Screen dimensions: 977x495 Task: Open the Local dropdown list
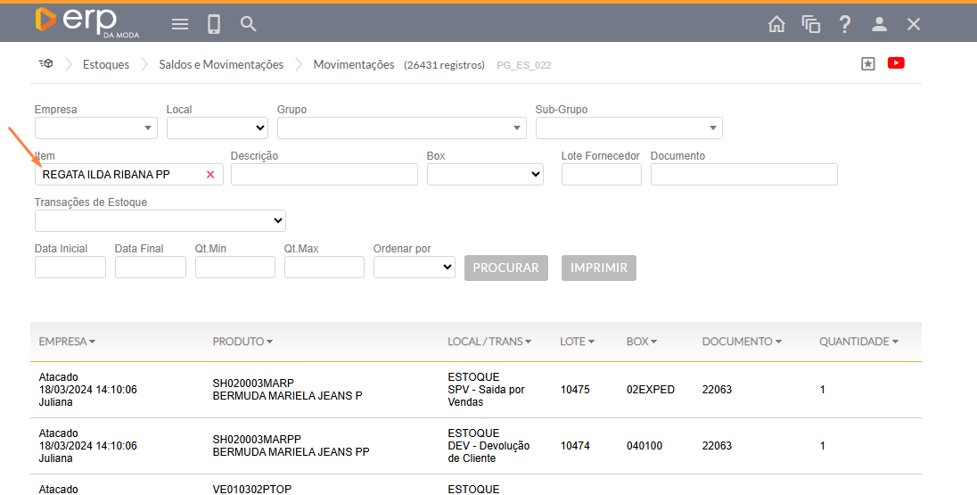[218, 128]
